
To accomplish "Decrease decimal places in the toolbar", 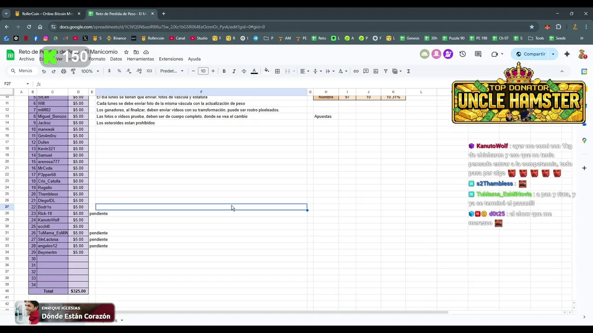I will (129, 71).
